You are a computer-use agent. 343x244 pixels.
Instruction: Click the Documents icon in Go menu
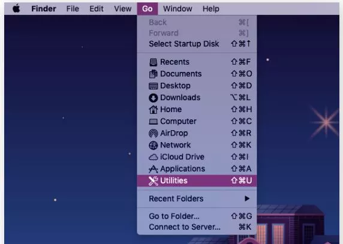[x=153, y=74]
